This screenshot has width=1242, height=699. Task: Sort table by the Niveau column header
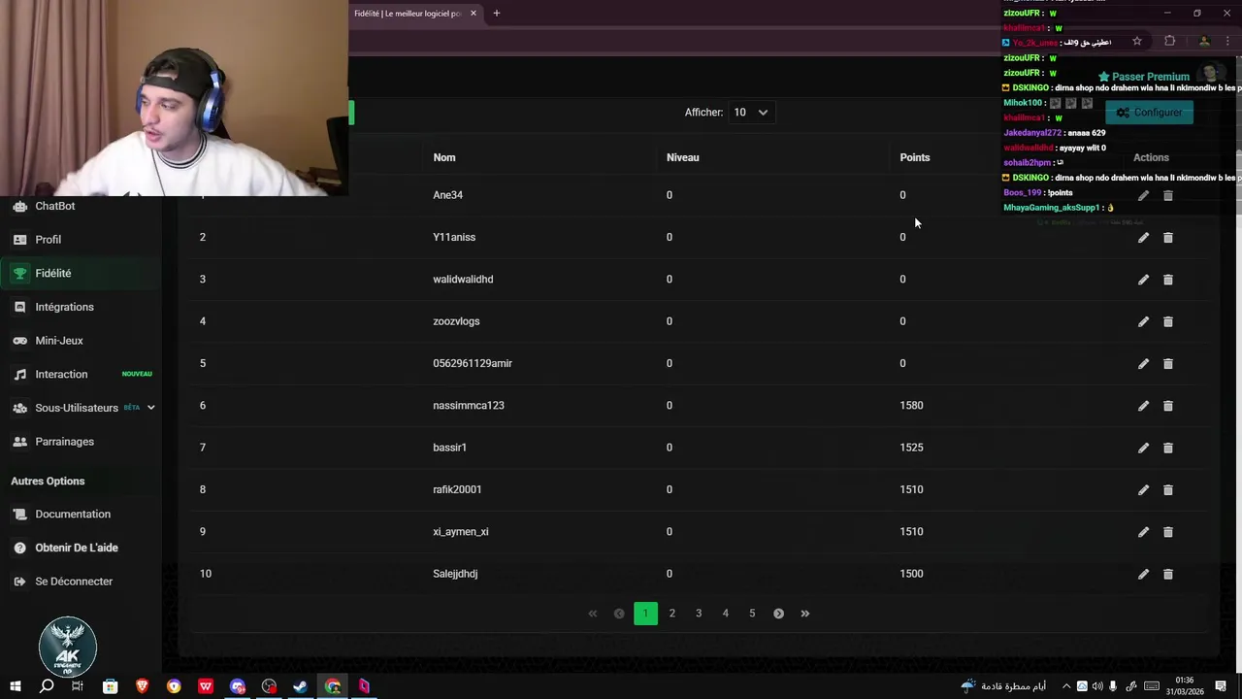pyautogui.click(x=683, y=157)
